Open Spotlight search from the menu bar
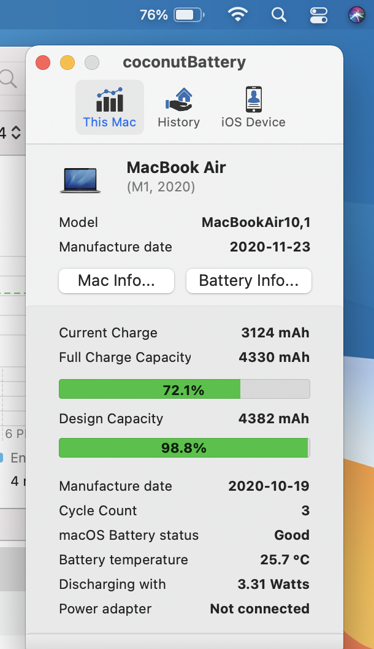 [279, 15]
